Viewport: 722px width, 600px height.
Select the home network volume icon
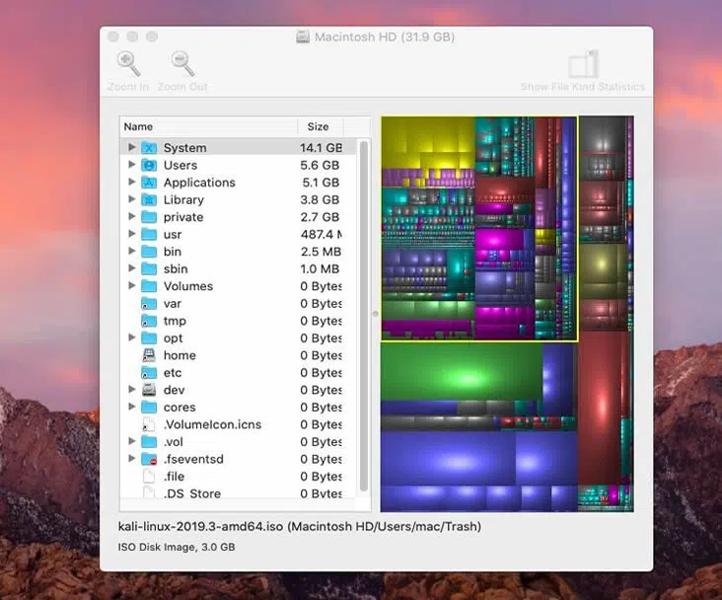[x=149, y=355]
